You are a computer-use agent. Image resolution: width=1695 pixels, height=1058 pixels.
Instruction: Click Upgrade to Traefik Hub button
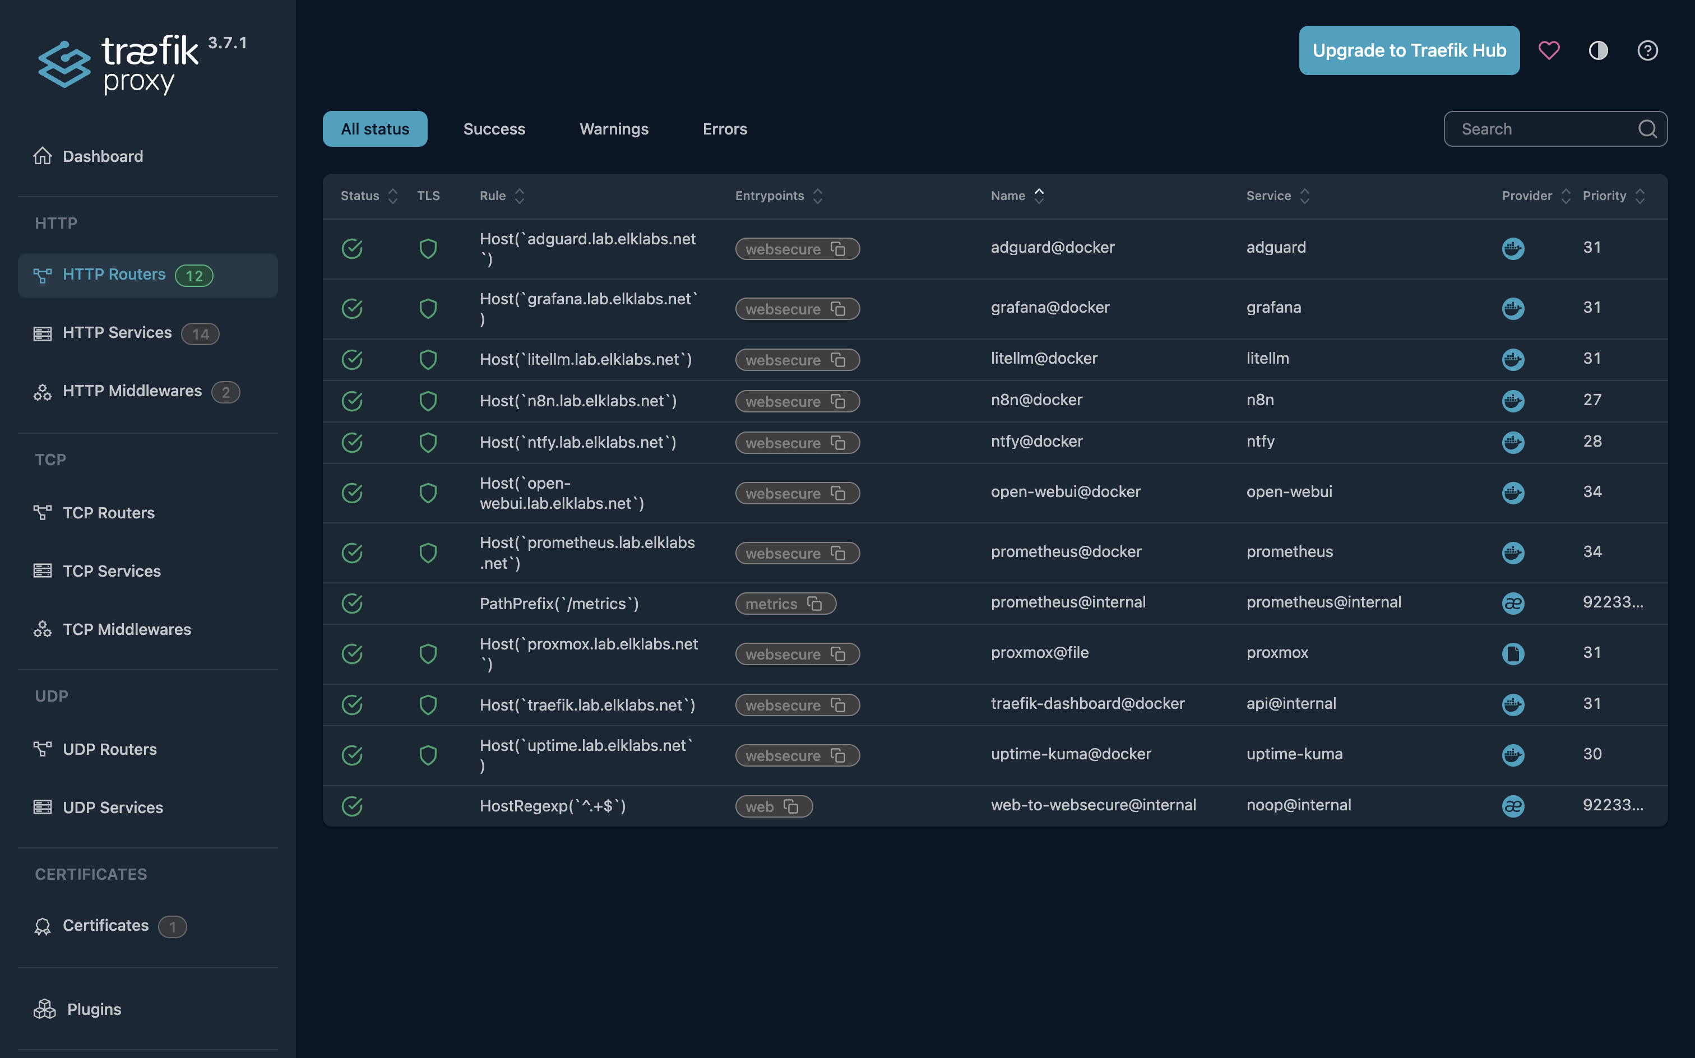tap(1409, 50)
